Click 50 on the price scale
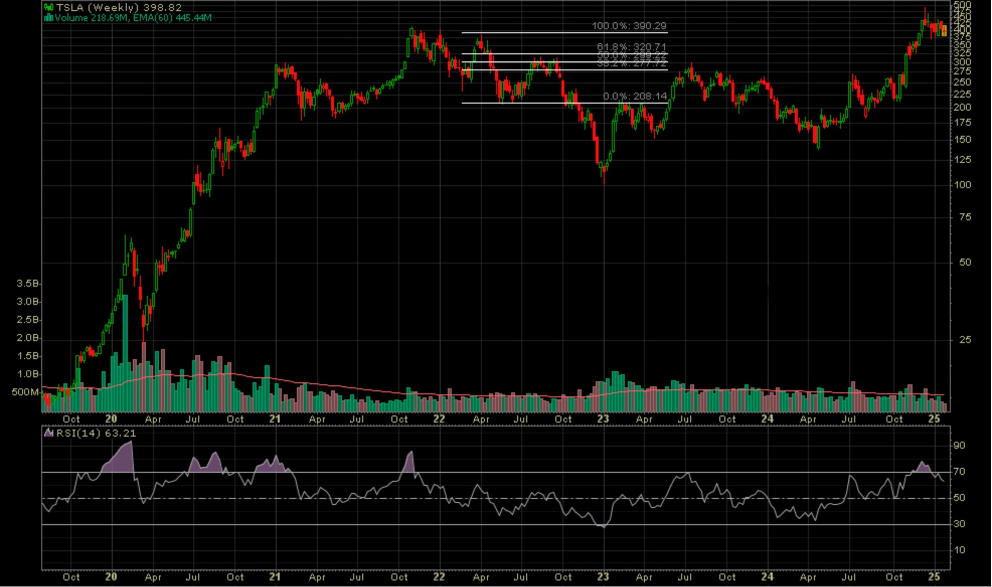The image size is (992, 587). point(965,262)
